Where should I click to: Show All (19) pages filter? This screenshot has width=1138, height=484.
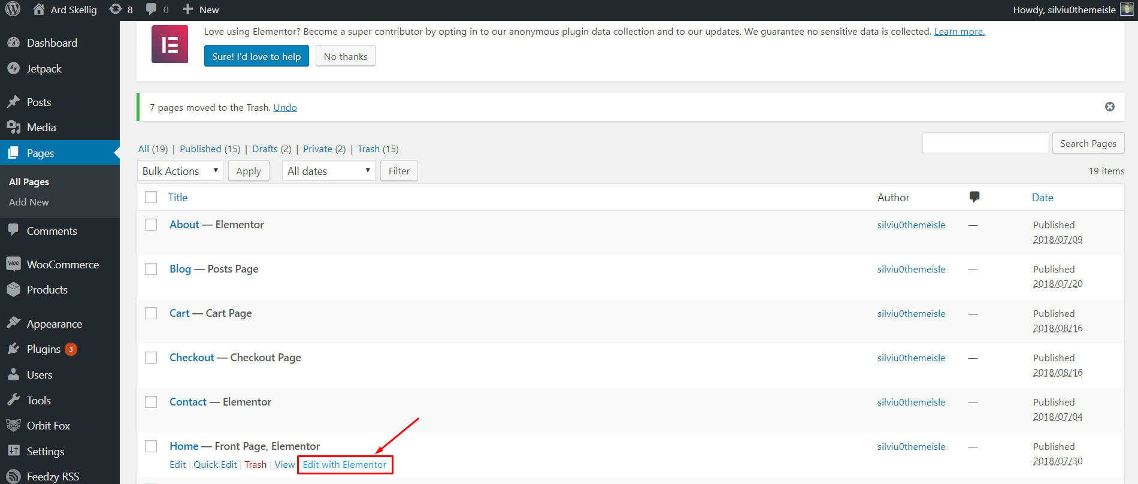pos(153,149)
